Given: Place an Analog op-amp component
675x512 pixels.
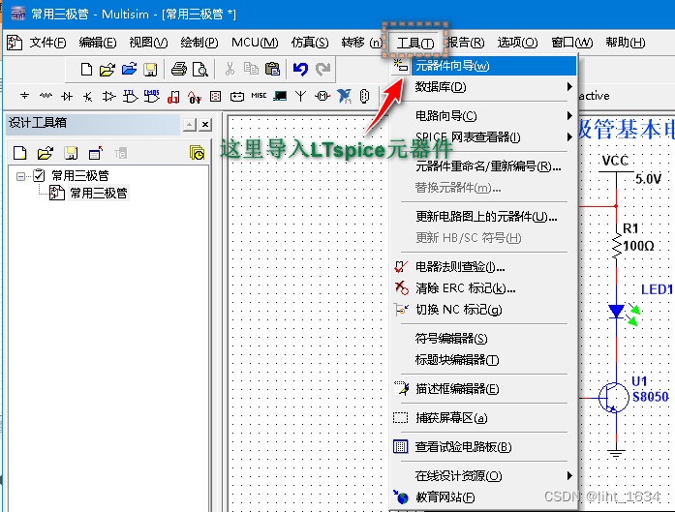Looking at the screenshot, I should [108, 97].
